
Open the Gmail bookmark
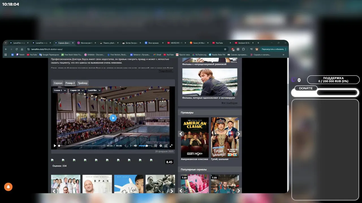click(157, 55)
